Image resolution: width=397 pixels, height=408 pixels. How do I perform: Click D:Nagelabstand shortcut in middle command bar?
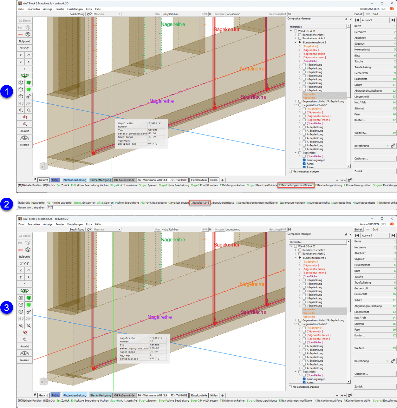(x=200, y=203)
